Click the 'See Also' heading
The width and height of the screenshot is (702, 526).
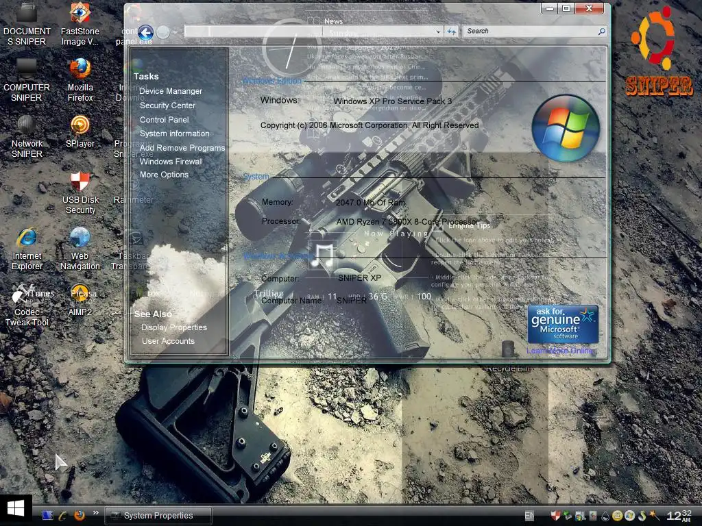pos(153,314)
